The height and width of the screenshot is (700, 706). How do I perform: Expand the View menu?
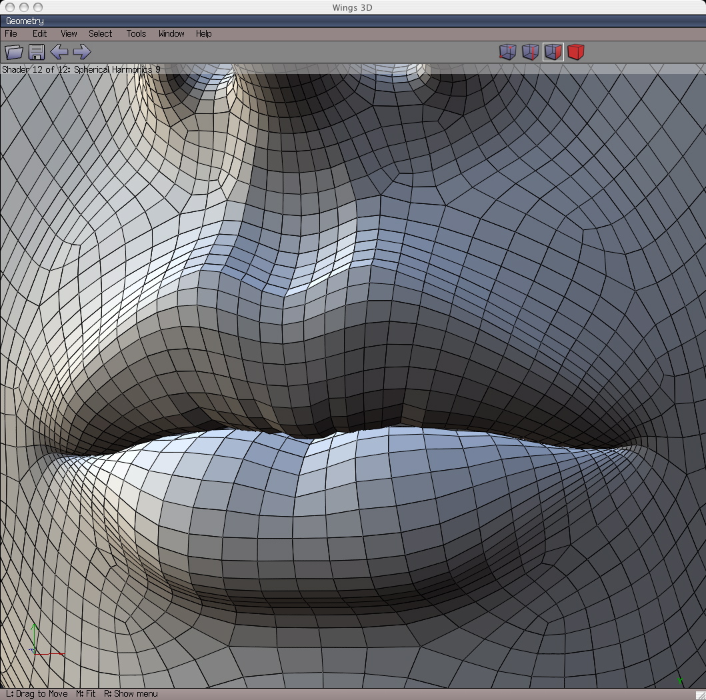(x=69, y=33)
